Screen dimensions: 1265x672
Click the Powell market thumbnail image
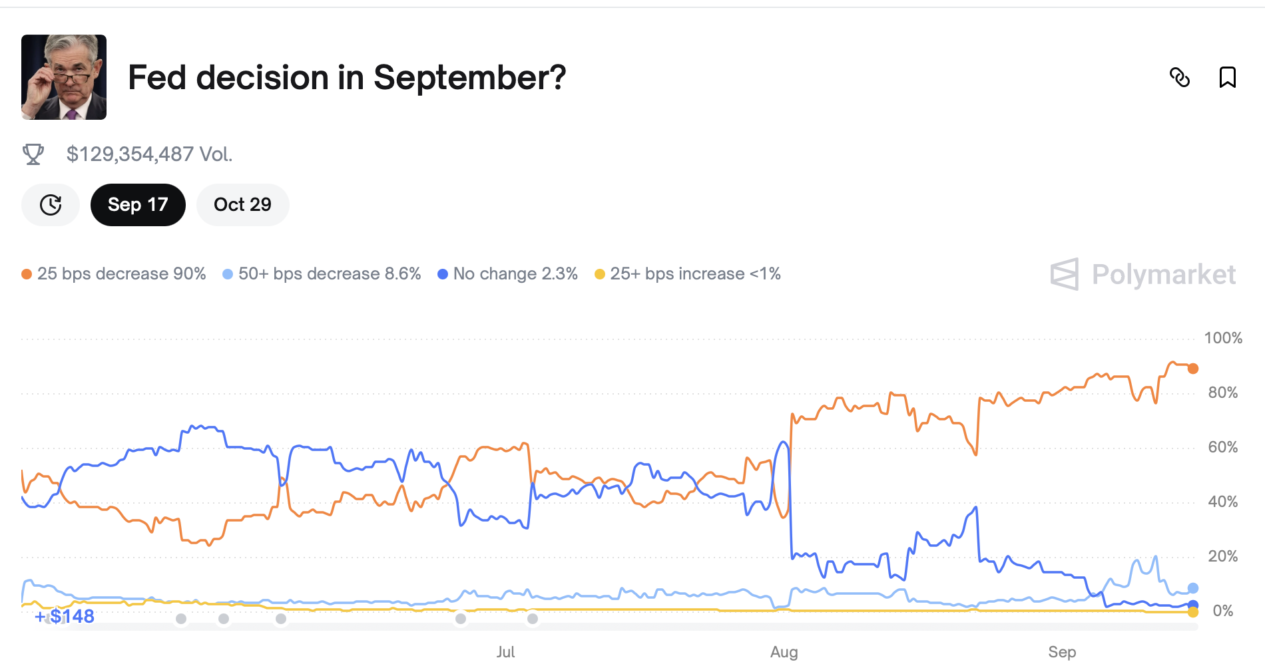click(x=64, y=77)
